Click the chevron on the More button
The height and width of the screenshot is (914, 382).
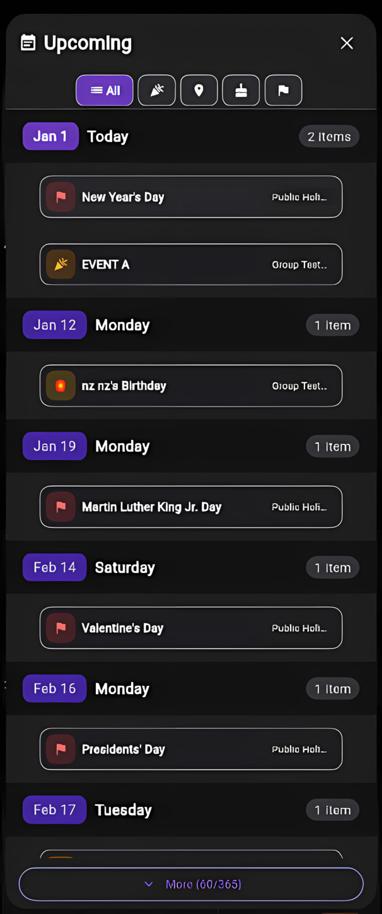(x=149, y=884)
